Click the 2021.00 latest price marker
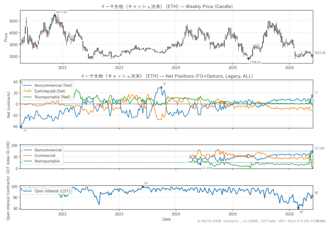 point(320,53)
